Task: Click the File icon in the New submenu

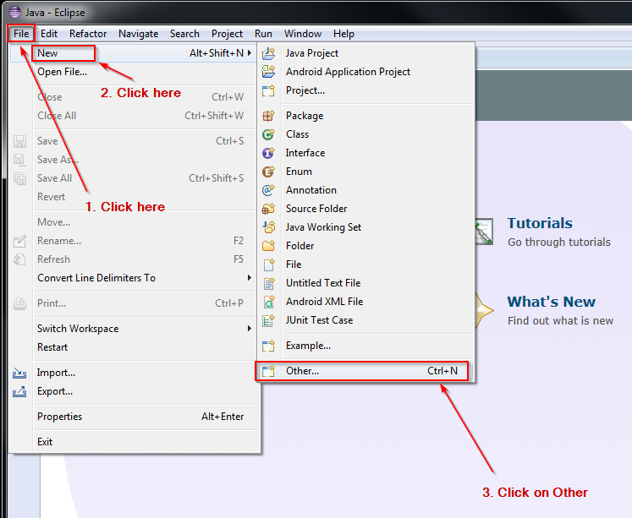Action: coord(268,264)
